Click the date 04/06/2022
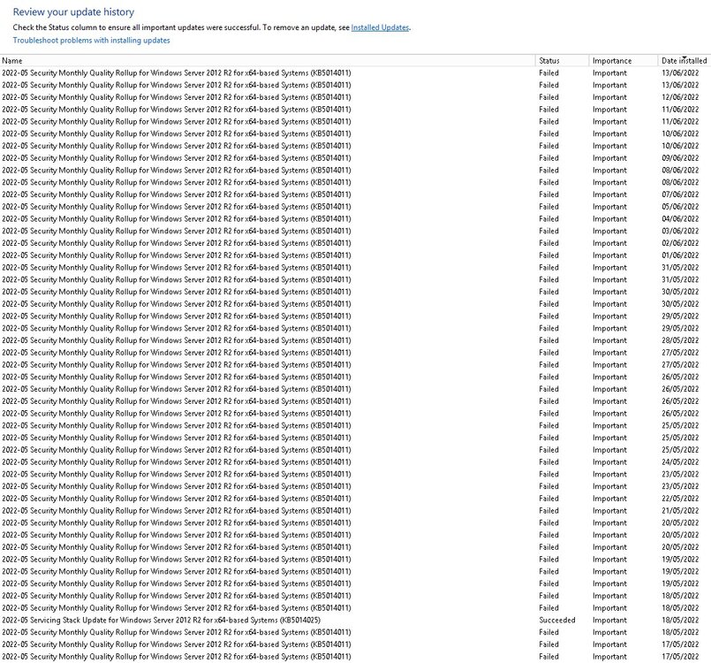The width and height of the screenshot is (711, 663). click(x=680, y=218)
